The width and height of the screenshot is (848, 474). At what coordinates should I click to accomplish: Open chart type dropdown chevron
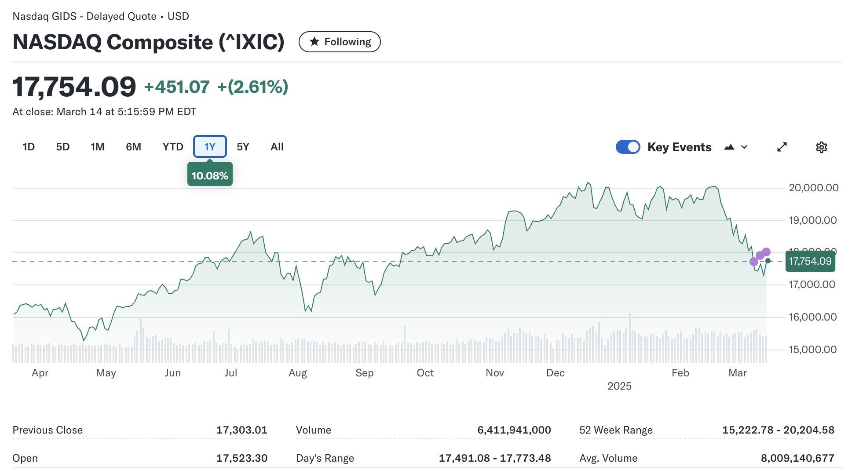coord(744,147)
